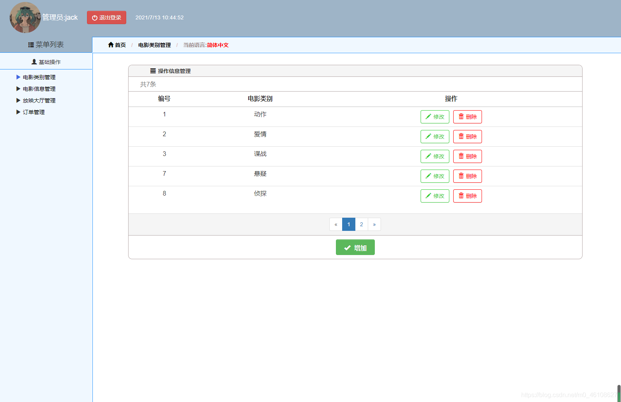Click the 简体中文 language label
The height and width of the screenshot is (402, 621).
pyautogui.click(x=218, y=45)
